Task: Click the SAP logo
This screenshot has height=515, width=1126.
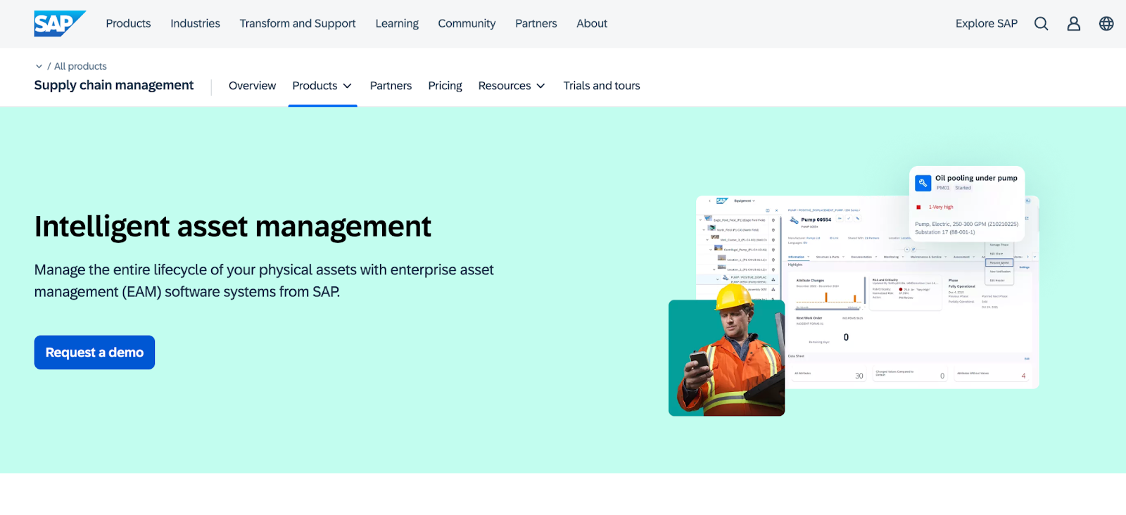Action: (x=60, y=23)
